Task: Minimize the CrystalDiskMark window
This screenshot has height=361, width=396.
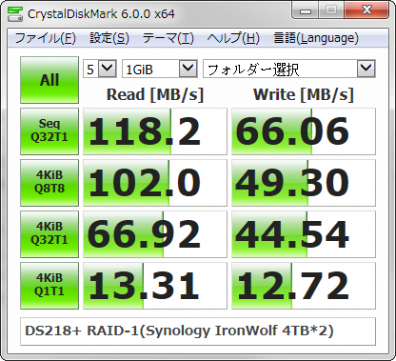Action: [306, 11]
